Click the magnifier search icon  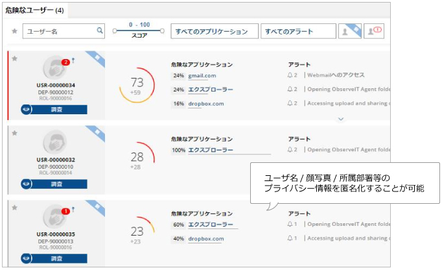click(x=100, y=31)
